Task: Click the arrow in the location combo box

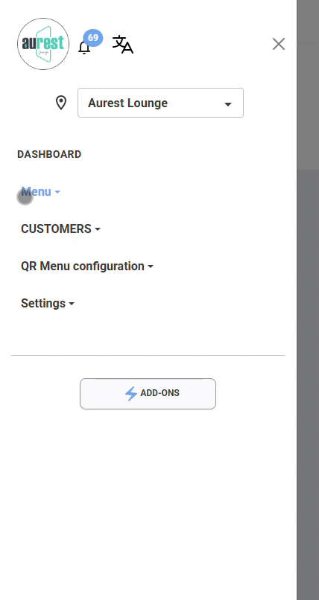Action: click(x=228, y=104)
